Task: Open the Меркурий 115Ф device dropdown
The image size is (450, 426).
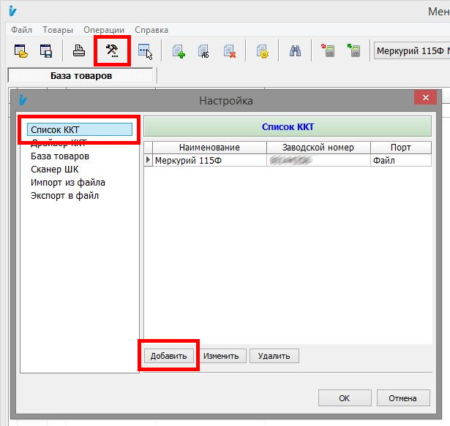Action: (x=411, y=51)
